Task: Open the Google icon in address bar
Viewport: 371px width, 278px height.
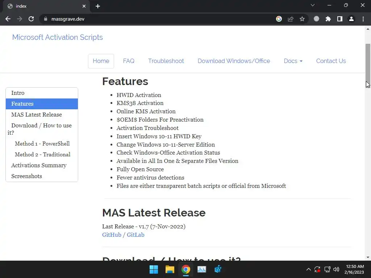Action: 279,19
